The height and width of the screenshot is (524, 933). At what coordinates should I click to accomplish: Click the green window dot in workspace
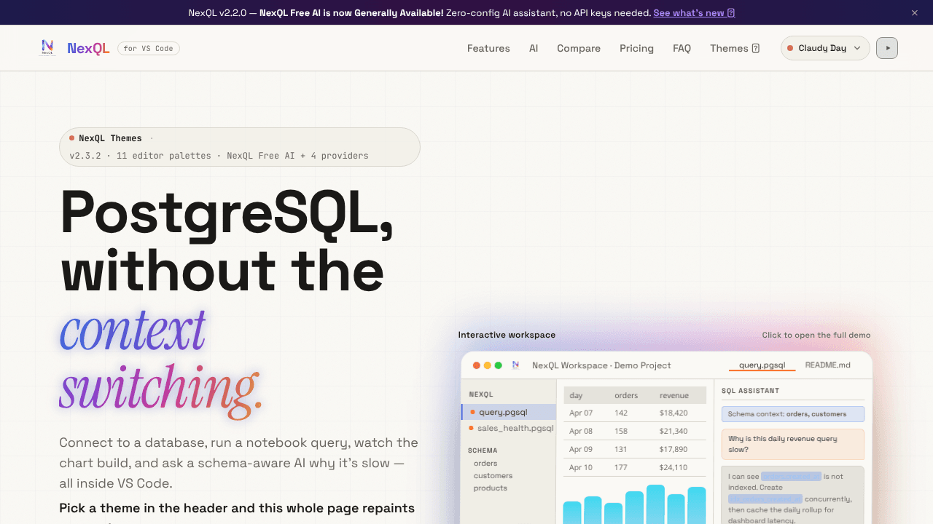[499, 365]
